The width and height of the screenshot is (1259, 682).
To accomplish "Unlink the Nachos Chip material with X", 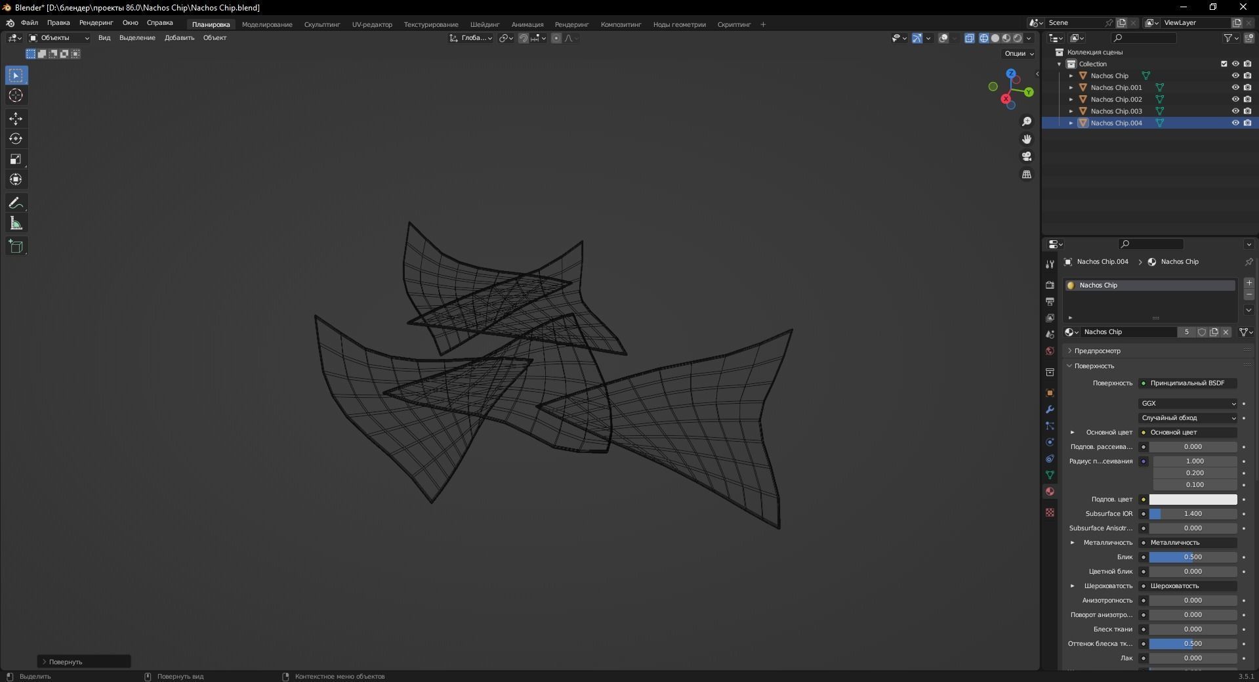I will click(x=1226, y=332).
